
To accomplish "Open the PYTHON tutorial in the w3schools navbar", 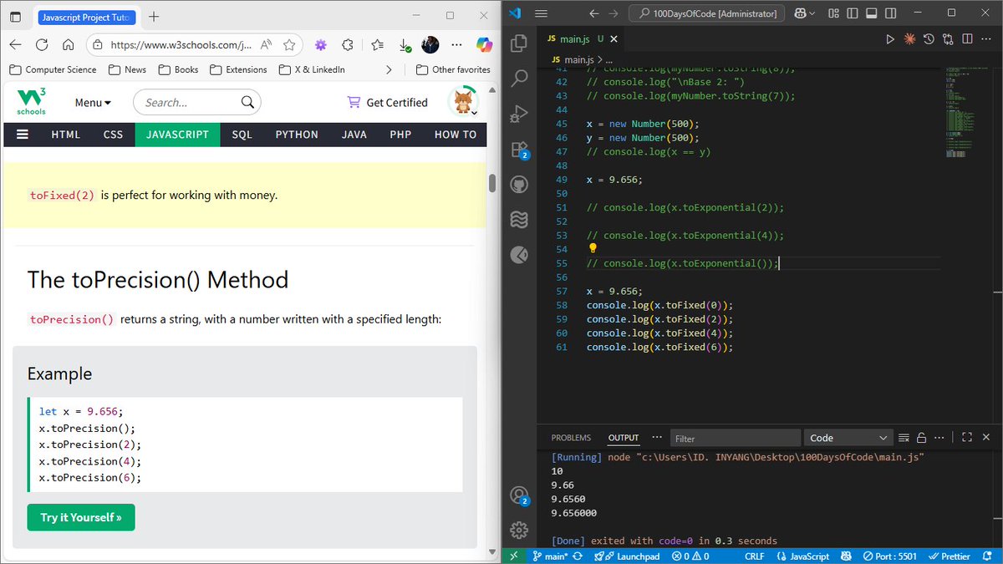I will [x=297, y=135].
